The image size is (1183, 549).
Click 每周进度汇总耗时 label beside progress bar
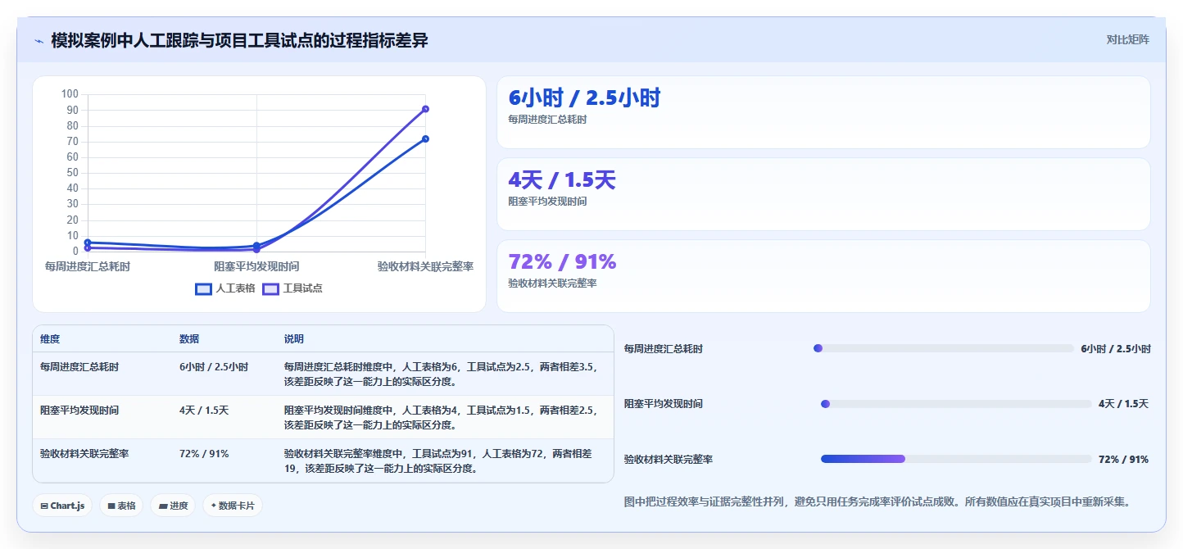[664, 349]
